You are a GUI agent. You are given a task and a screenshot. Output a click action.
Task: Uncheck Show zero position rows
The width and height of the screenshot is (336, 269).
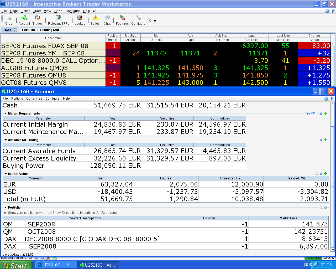pos(5,213)
